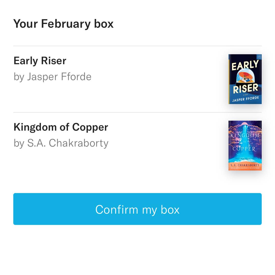Select the 'by Jasper Fforde' author line
This screenshot has width=275, height=275.
click(52, 77)
